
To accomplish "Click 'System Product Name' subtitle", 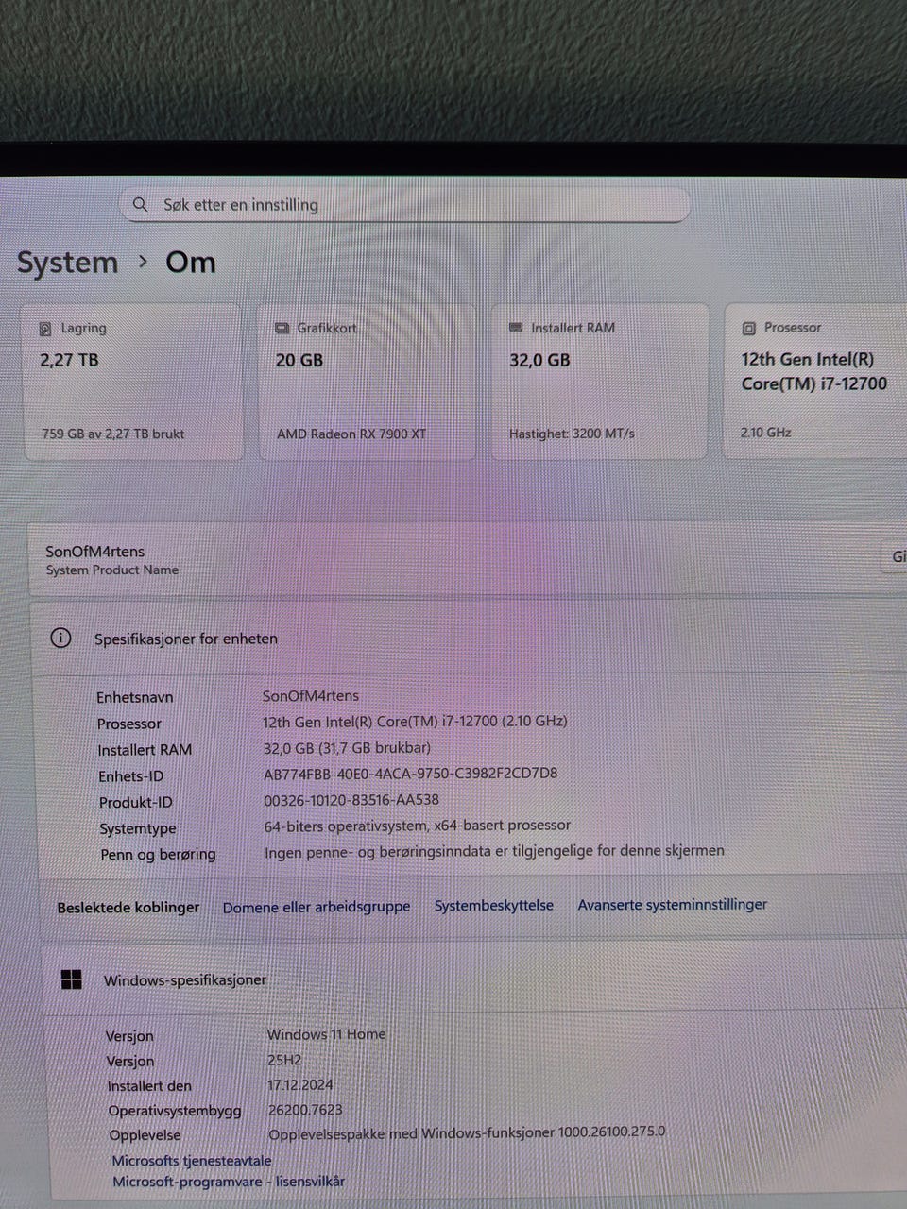I will point(112,570).
